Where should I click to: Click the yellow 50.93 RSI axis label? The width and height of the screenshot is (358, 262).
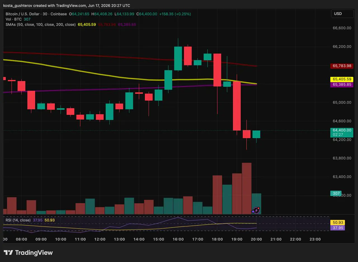pyautogui.click(x=338, y=223)
